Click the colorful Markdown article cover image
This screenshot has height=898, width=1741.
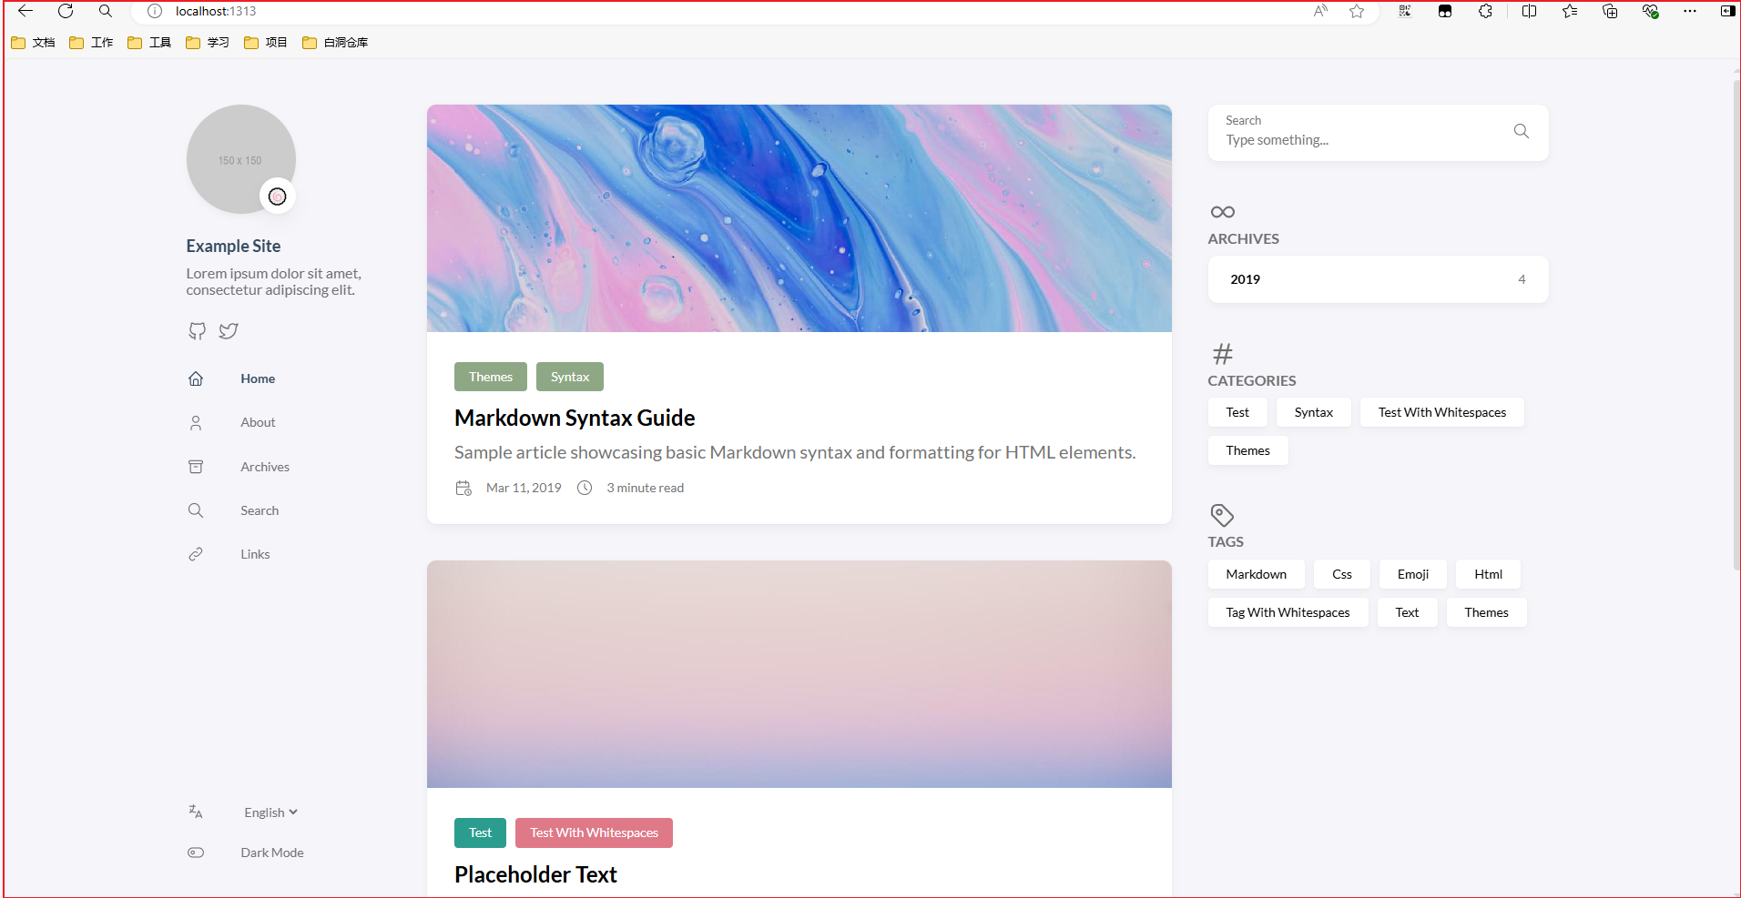[799, 218]
